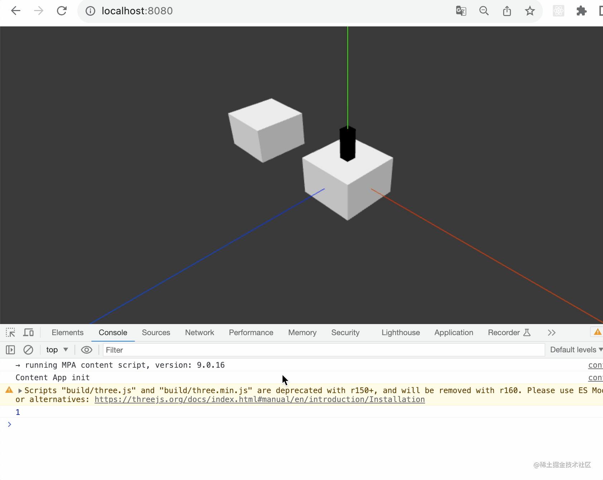The height and width of the screenshot is (480, 603).
Task: Bookmark the current page with the star
Action: click(x=530, y=11)
